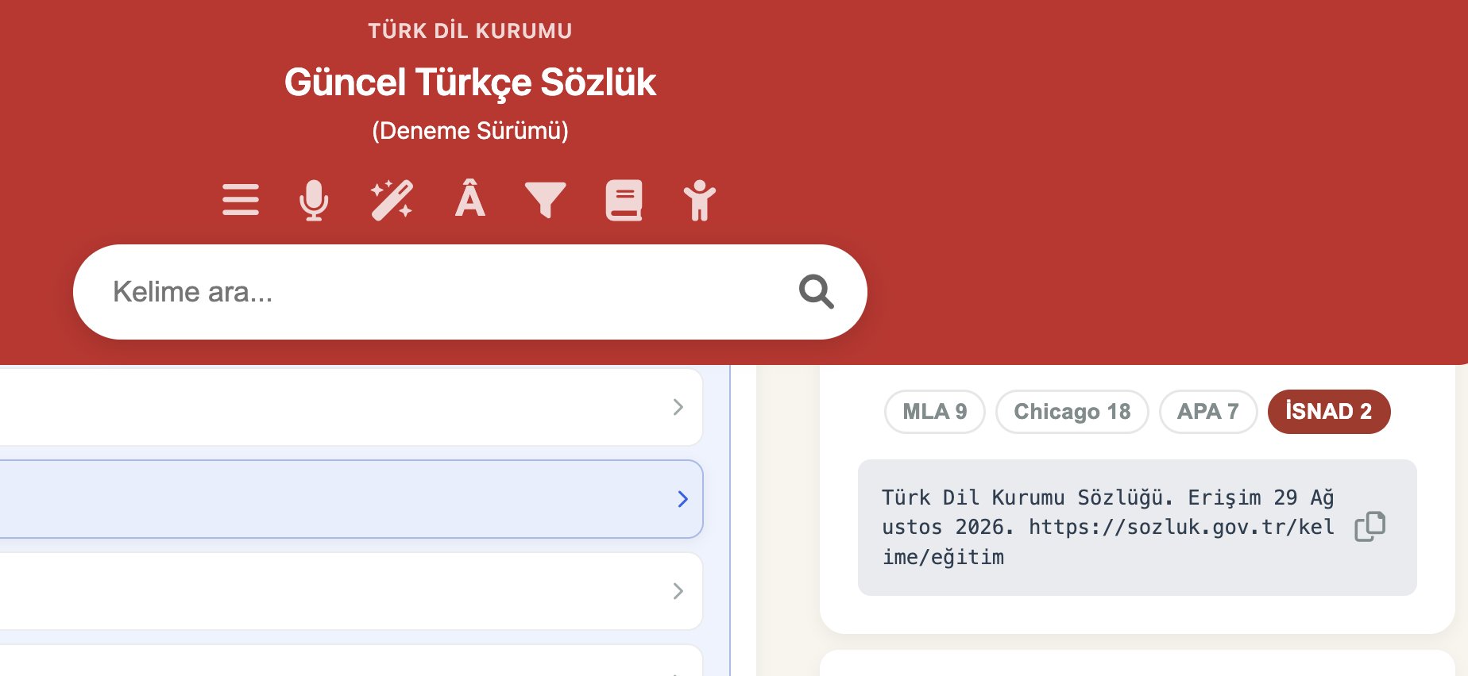
Task: Click the TÜRK DİL KURUMU heading
Action: pos(470,31)
